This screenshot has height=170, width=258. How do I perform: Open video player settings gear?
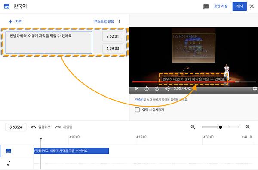pyautogui.click(x=255, y=88)
